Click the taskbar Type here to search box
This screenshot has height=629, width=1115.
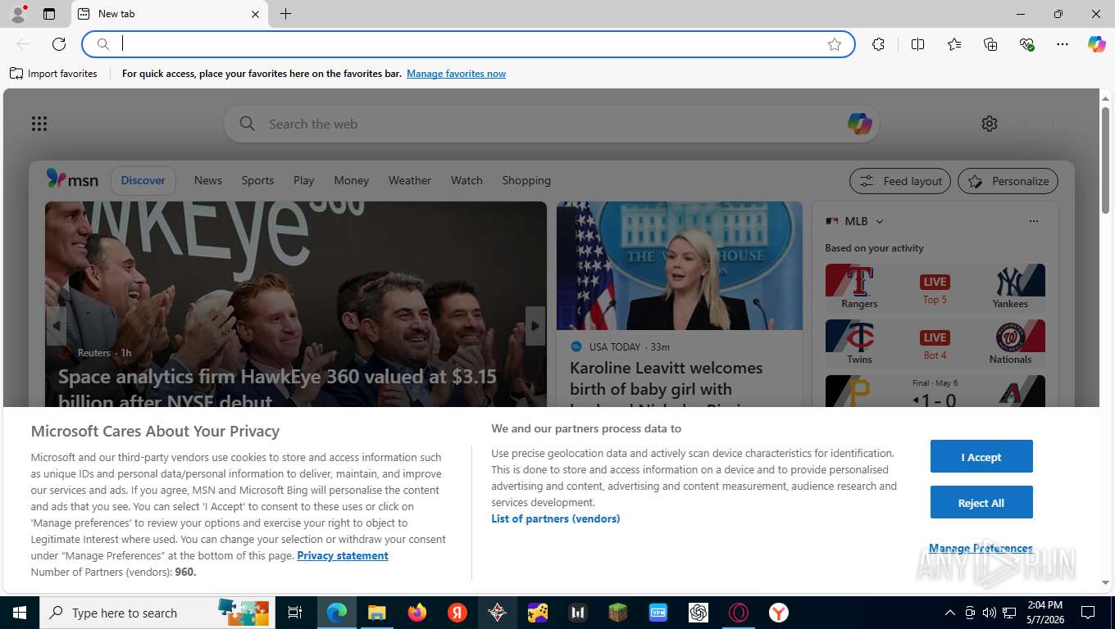pos(157,613)
